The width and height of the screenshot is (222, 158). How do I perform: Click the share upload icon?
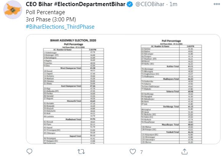(185, 151)
